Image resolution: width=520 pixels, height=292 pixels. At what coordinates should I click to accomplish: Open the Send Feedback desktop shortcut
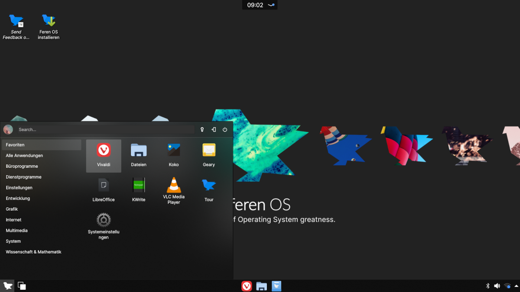click(16, 27)
